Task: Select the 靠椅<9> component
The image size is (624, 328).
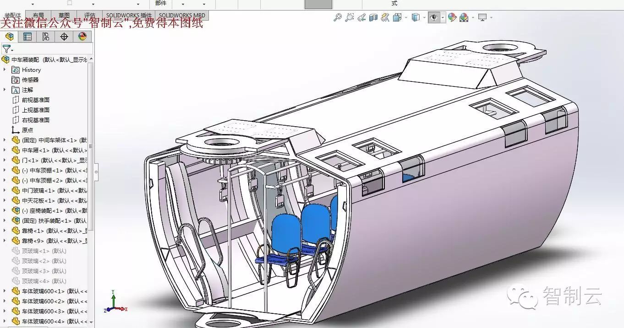Action: point(49,241)
